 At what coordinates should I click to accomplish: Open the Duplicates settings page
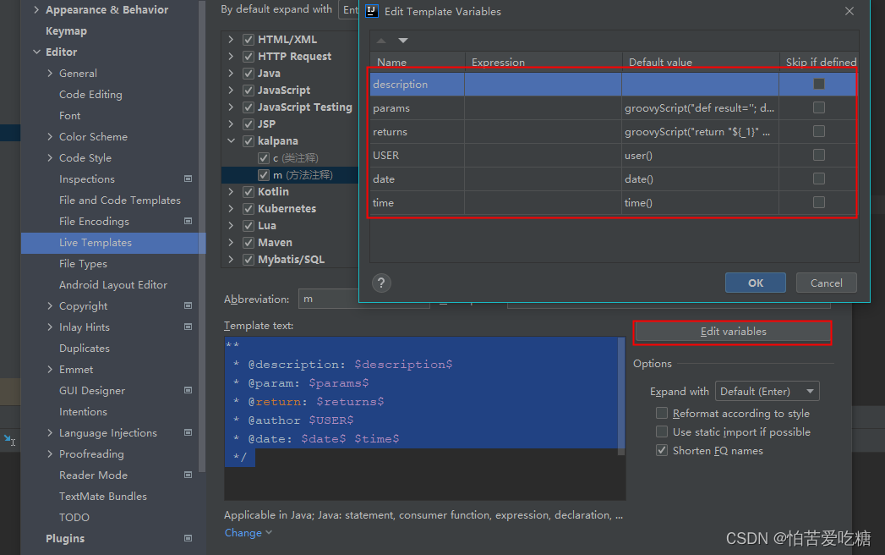84,349
